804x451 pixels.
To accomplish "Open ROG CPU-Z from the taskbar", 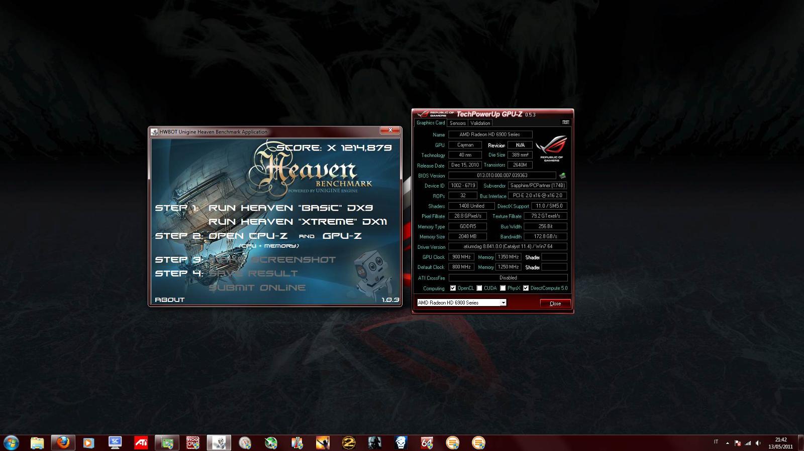I will click(193, 442).
